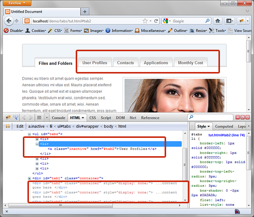Click inside the Google search field
This screenshot has width=254, height=217.
(187, 21)
